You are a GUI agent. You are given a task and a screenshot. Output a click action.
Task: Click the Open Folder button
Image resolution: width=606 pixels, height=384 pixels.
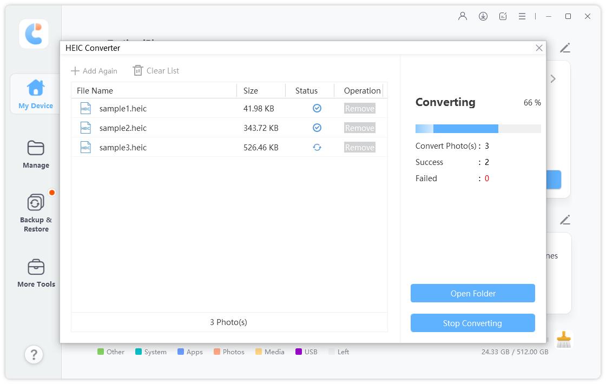[472, 293]
